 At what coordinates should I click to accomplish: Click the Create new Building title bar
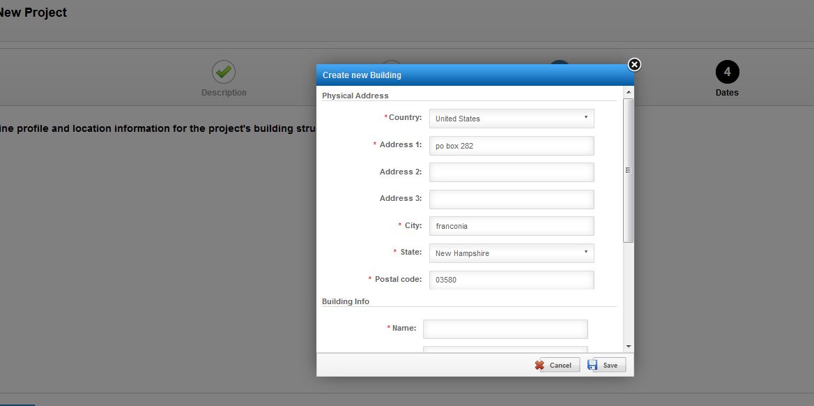(x=475, y=75)
